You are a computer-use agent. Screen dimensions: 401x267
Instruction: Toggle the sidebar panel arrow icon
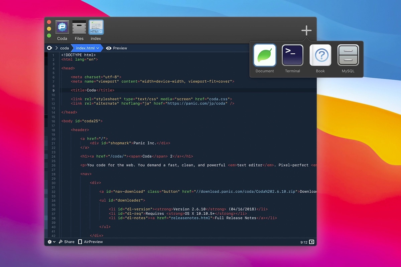click(311, 242)
